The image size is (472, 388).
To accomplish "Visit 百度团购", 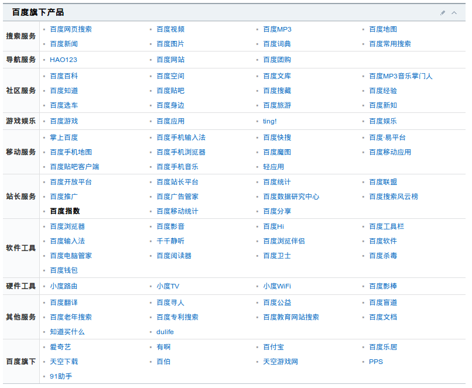I will point(277,60).
